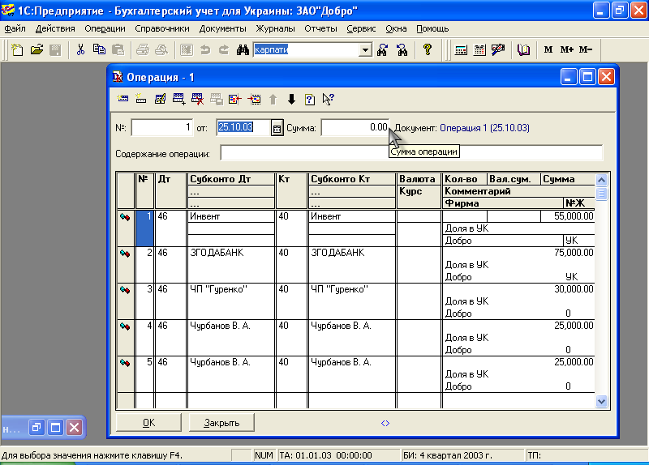Click the БИ: 4 квартал 2003 г. status entry
The image size is (649, 465).
pos(448,455)
